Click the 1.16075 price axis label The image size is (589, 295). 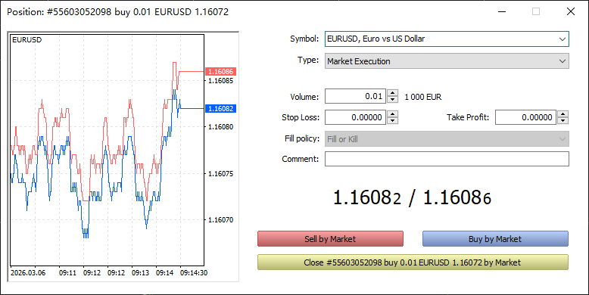point(221,174)
